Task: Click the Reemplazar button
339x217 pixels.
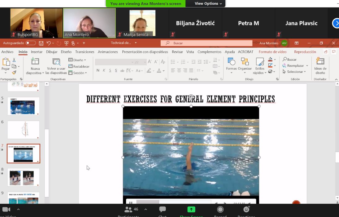Action: pyautogui.click(x=295, y=66)
